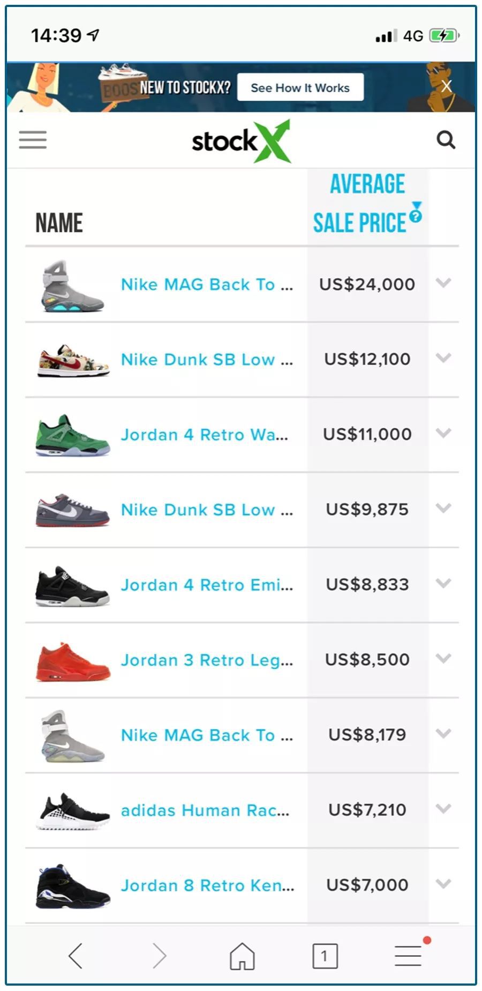Tap the browser forward arrow
This screenshot has height=991, width=482.
point(159,956)
